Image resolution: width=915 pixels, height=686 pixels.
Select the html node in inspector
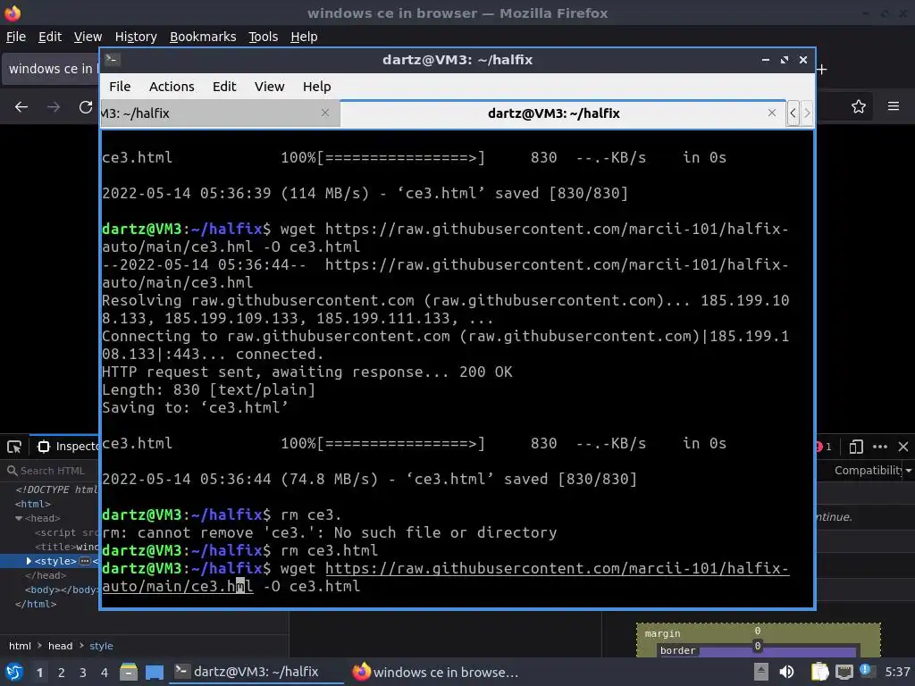33,504
